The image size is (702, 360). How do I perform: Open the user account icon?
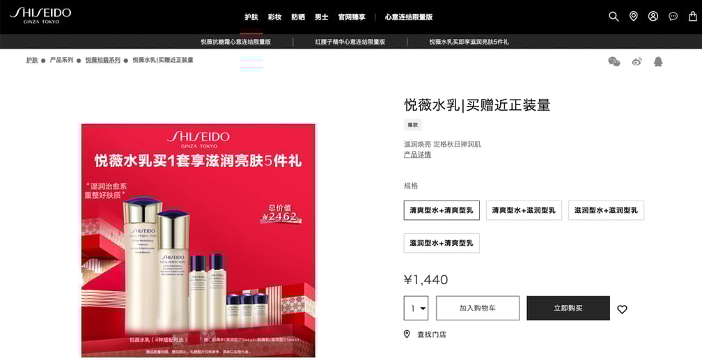pyautogui.click(x=653, y=17)
